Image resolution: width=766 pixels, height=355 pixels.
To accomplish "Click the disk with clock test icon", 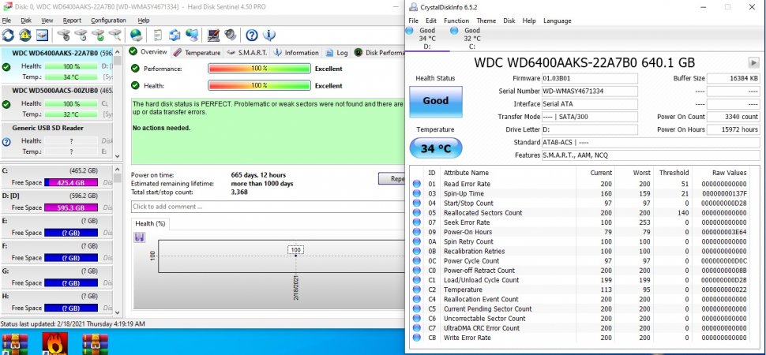I will (x=81, y=35).
